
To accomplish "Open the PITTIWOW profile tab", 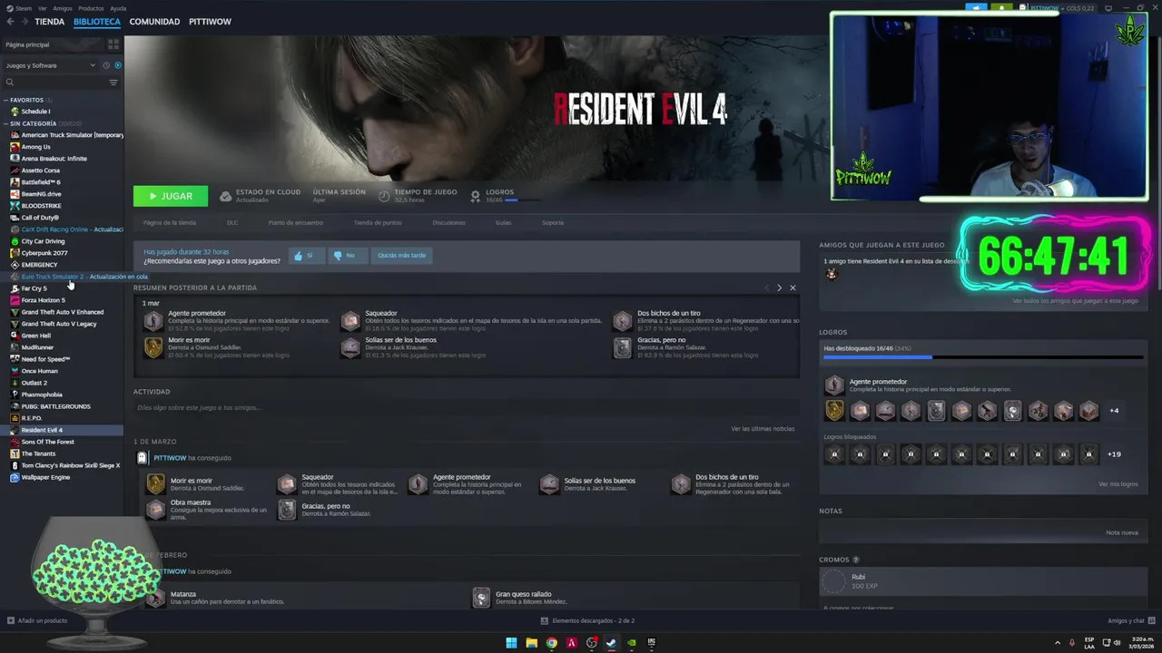I will pos(210,22).
